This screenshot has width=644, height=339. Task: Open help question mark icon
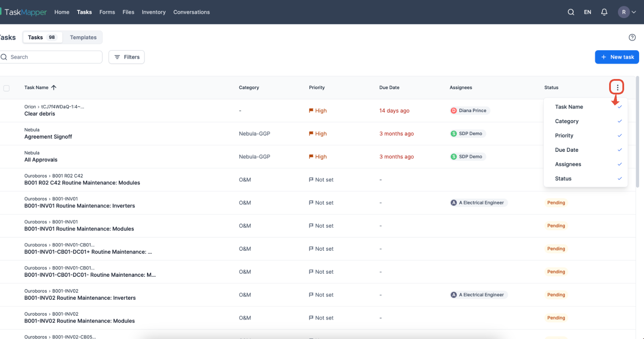click(632, 38)
